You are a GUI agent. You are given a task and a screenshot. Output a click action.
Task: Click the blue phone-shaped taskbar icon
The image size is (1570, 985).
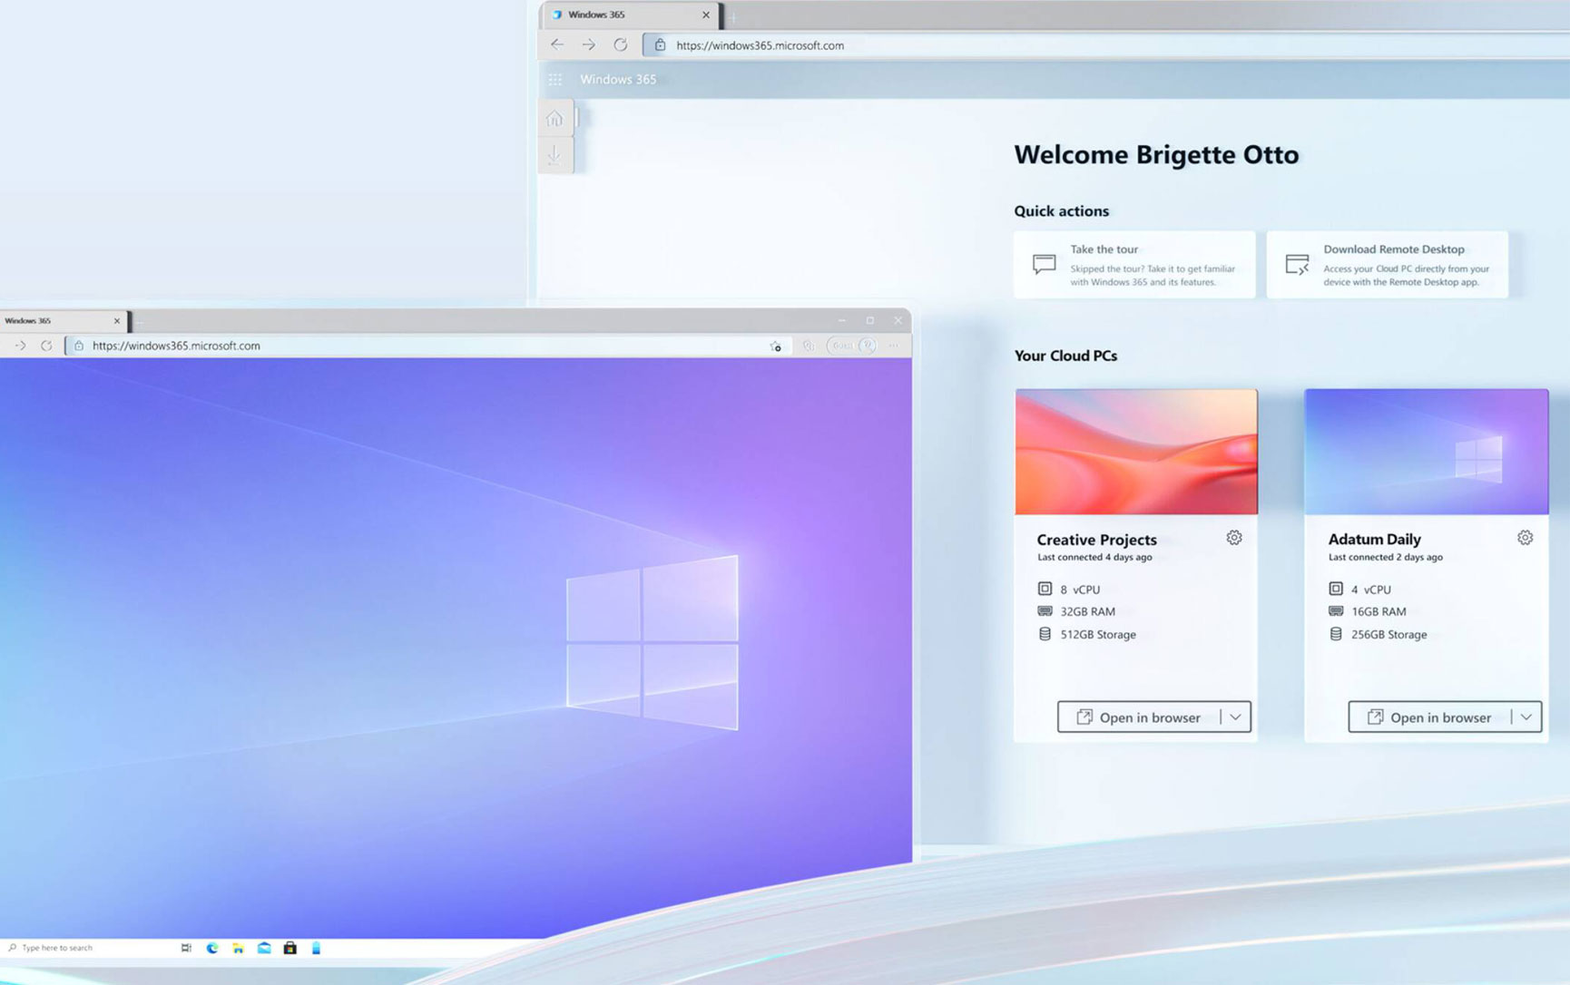(x=316, y=948)
